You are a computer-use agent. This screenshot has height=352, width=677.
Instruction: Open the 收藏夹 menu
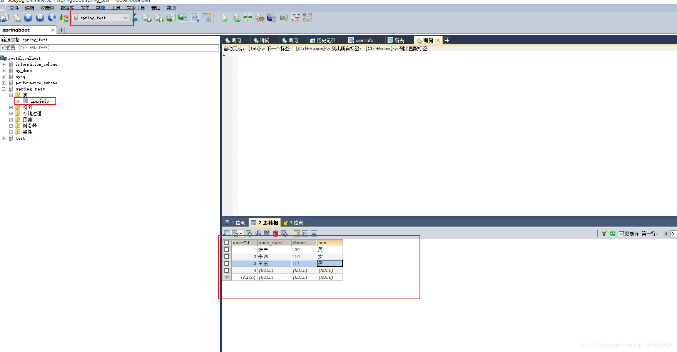tap(47, 8)
